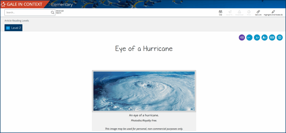The height and width of the screenshot is (133, 286).
Task: Click the magnifying glass search icon
Action: pyautogui.click(x=52, y=13)
